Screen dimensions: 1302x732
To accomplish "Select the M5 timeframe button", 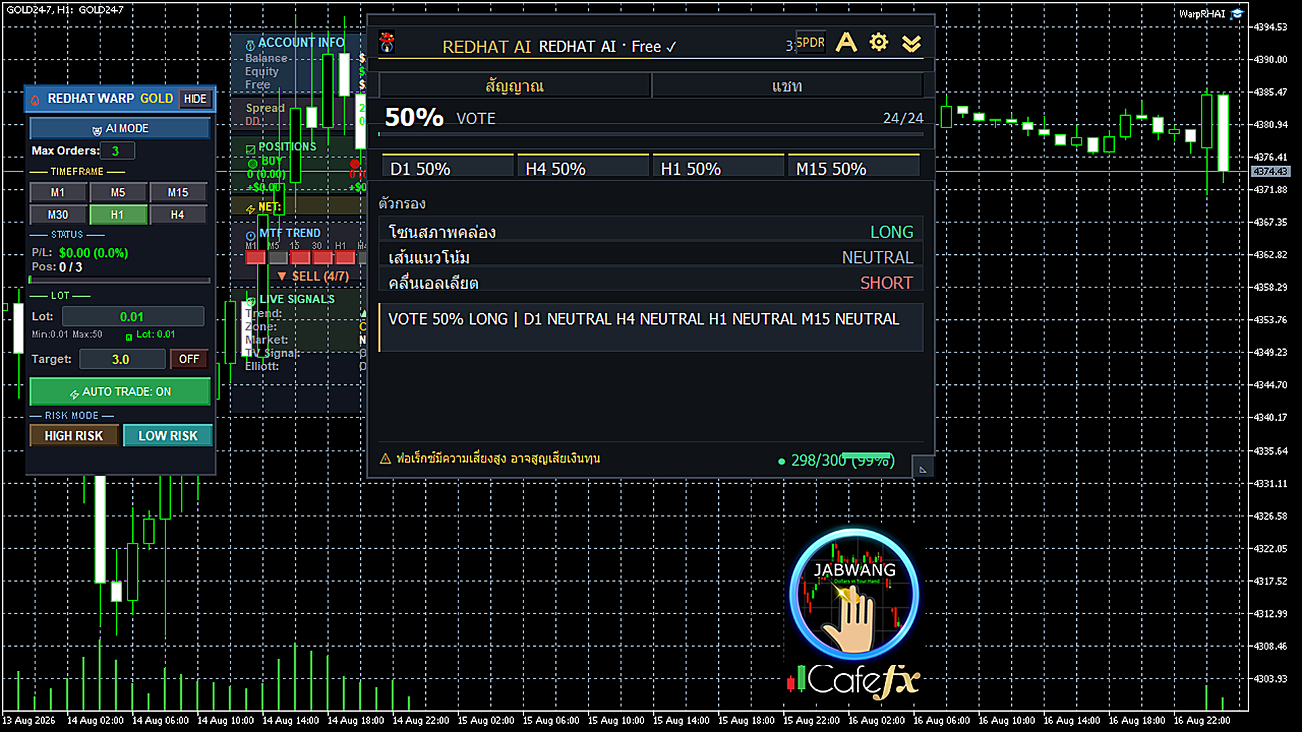I will [x=118, y=192].
